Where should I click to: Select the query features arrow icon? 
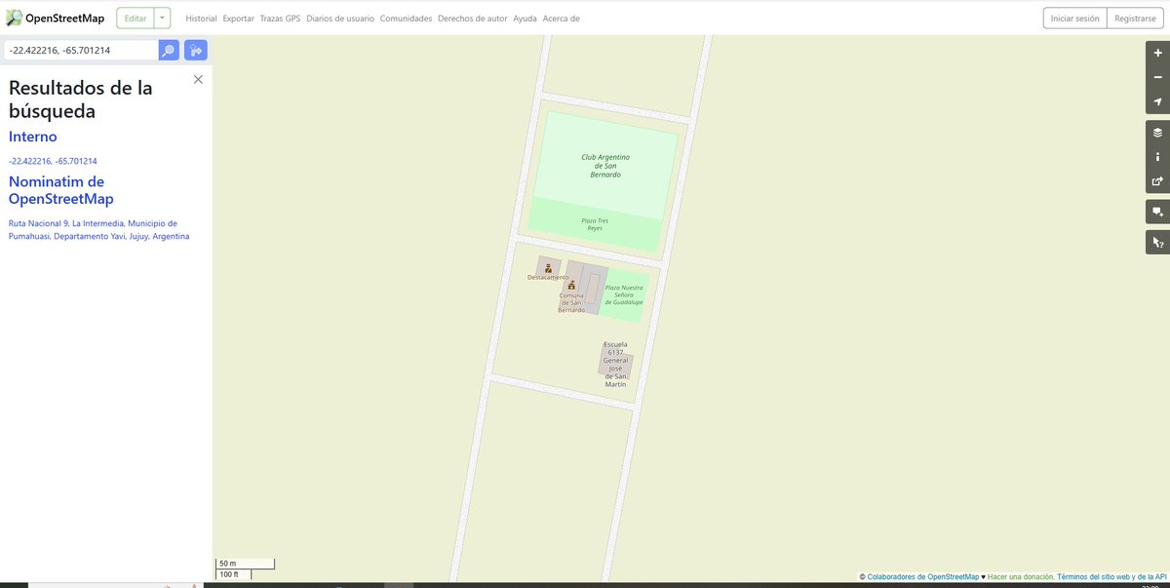(x=1156, y=241)
